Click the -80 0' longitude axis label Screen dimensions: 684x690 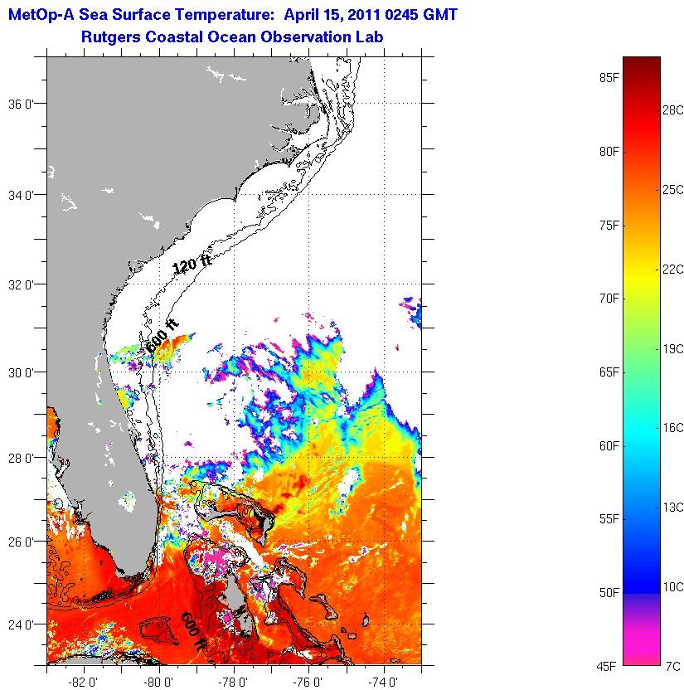pyautogui.click(x=159, y=682)
